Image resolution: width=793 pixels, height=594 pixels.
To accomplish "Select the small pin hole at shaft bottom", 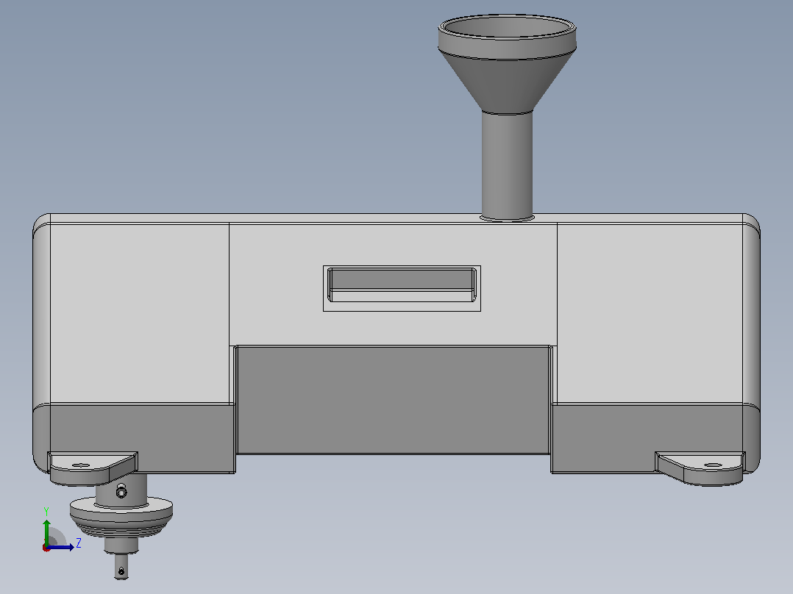I will click(121, 571).
